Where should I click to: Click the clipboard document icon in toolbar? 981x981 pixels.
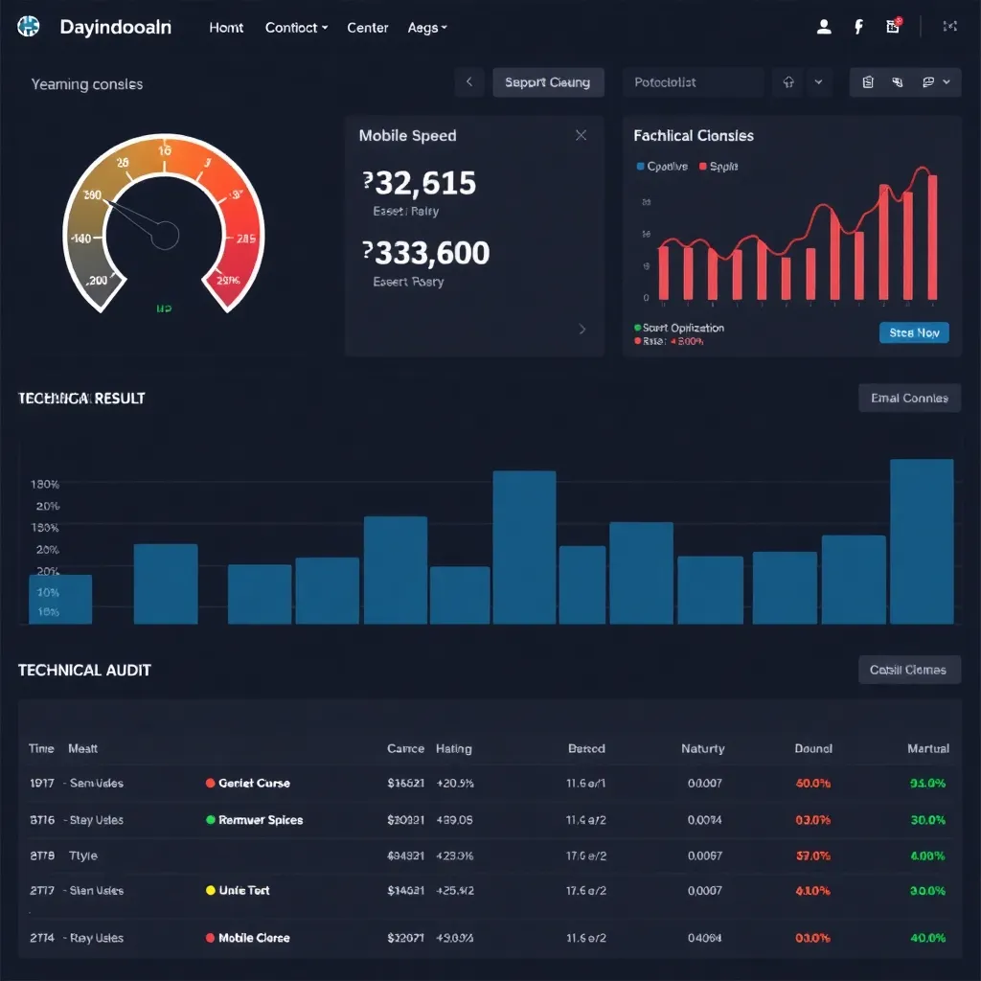pyautogui.click(x=868, y=82)
